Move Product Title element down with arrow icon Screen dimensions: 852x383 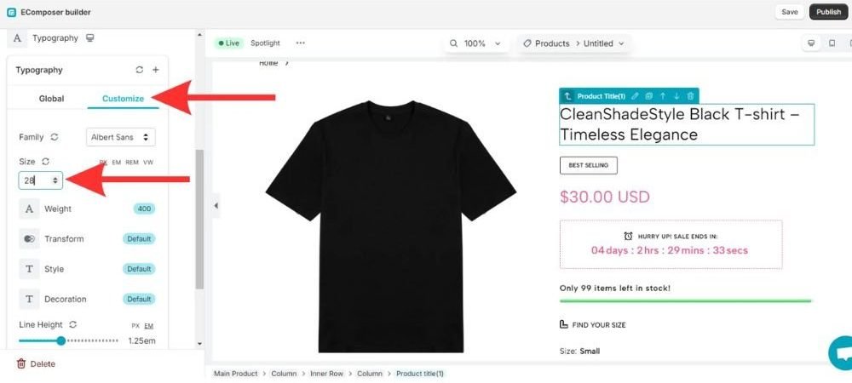(x=676, y=96)
